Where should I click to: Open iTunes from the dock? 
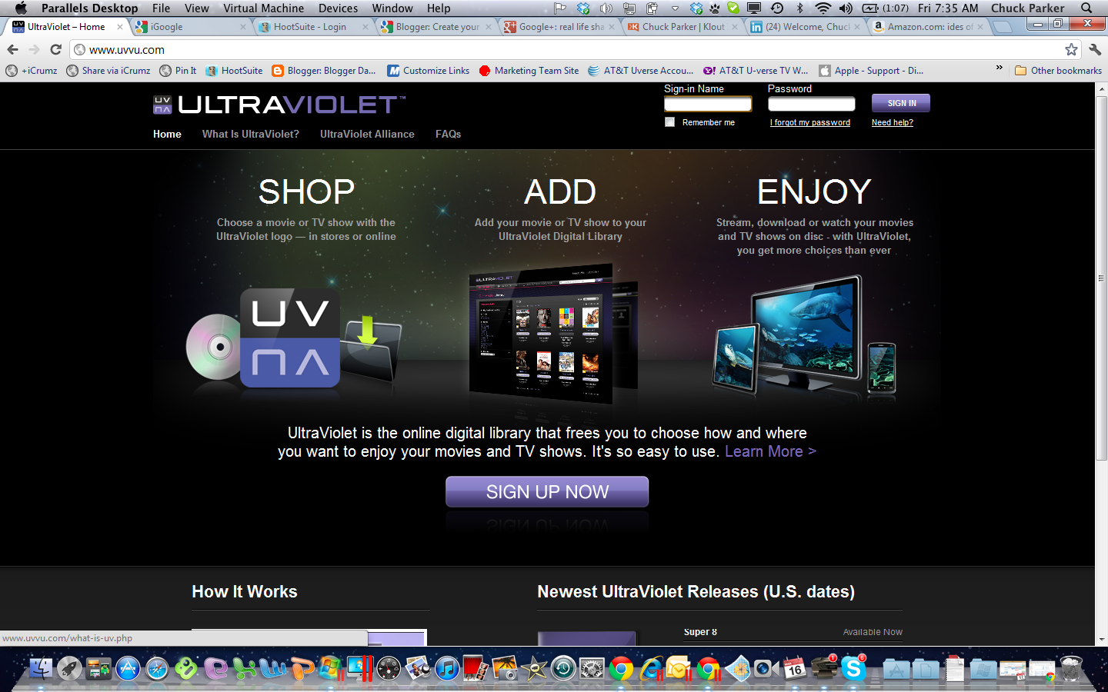coord(447,669)
